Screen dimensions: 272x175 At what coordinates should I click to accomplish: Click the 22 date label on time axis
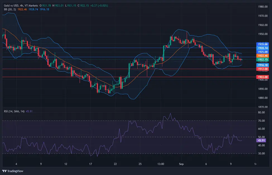(115, 164)
